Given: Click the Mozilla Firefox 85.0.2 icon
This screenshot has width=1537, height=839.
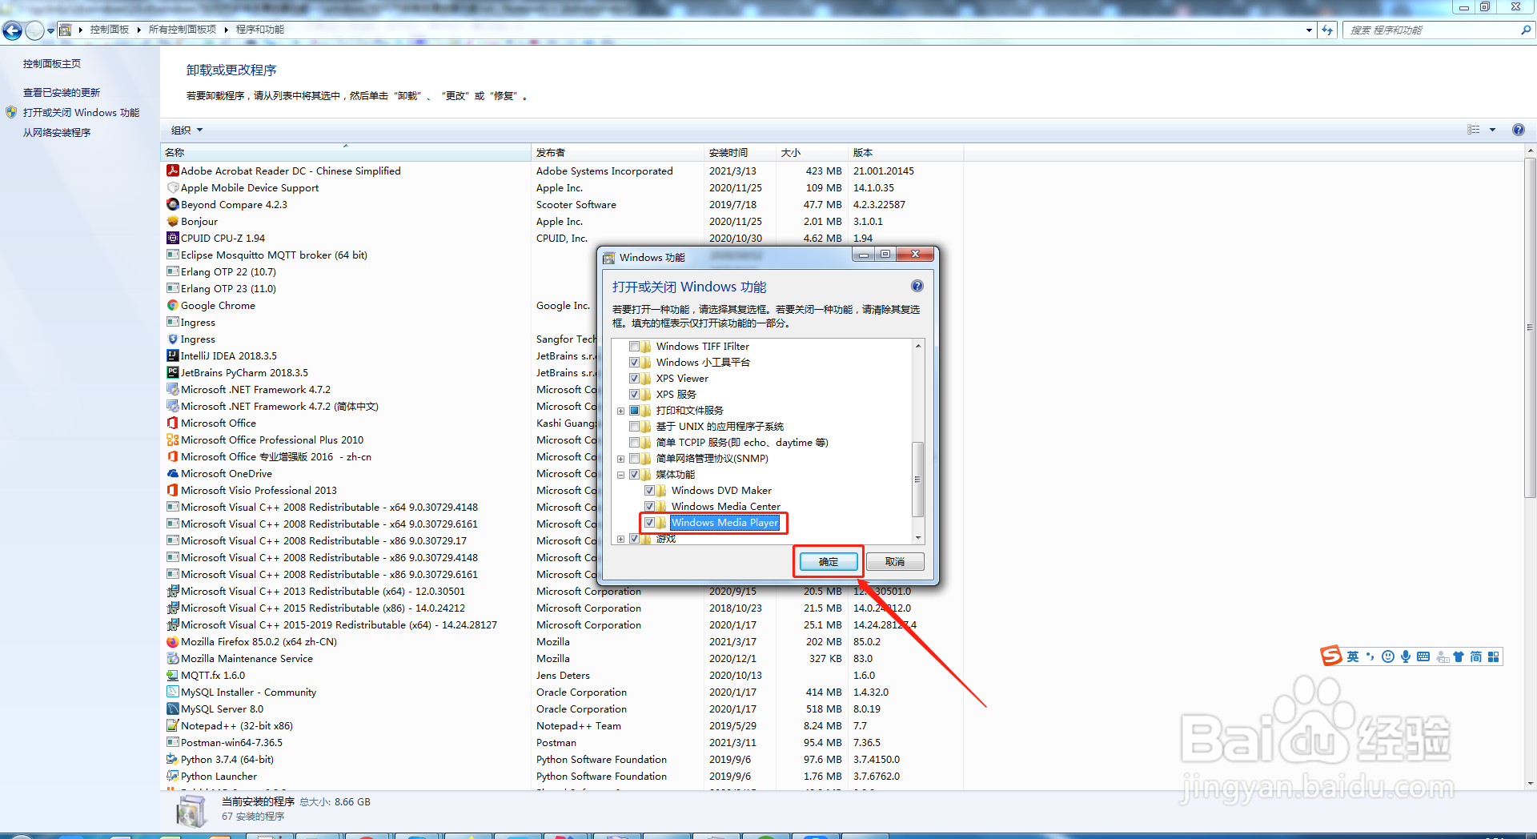Looking at the screenshot, I should [x=172, y=641].
